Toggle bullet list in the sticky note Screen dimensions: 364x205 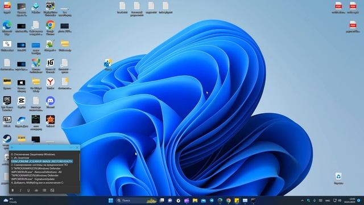coord(44,190)
